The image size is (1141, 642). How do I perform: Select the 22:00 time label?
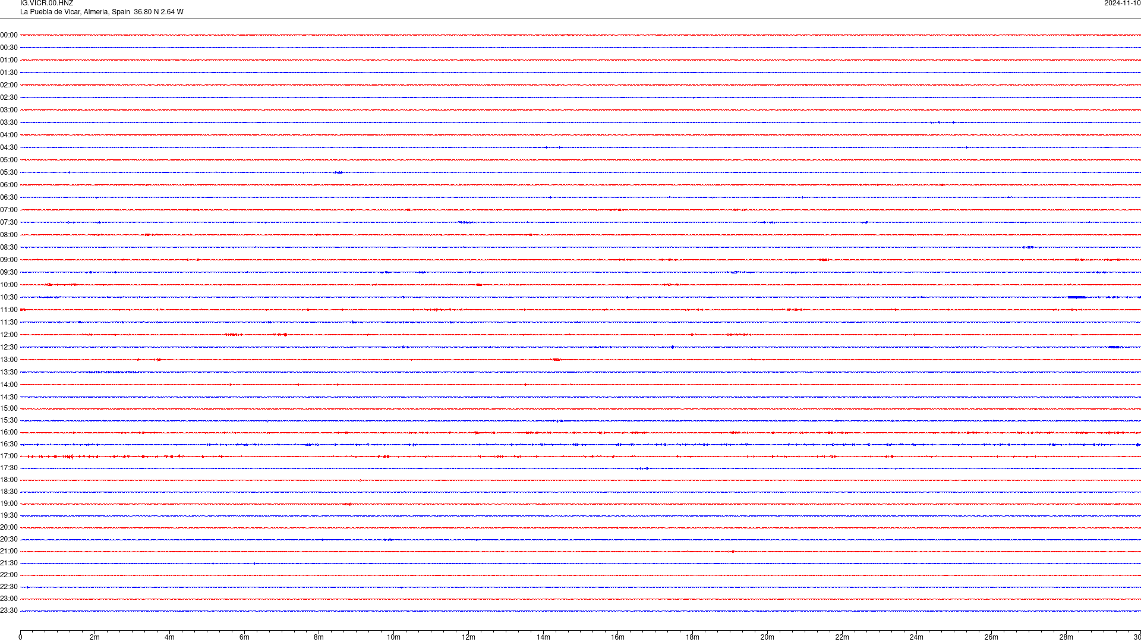9,575
